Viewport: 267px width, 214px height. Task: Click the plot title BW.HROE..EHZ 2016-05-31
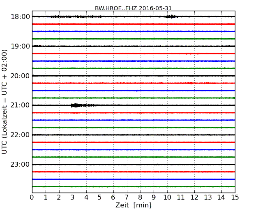(x=133, y=8)
